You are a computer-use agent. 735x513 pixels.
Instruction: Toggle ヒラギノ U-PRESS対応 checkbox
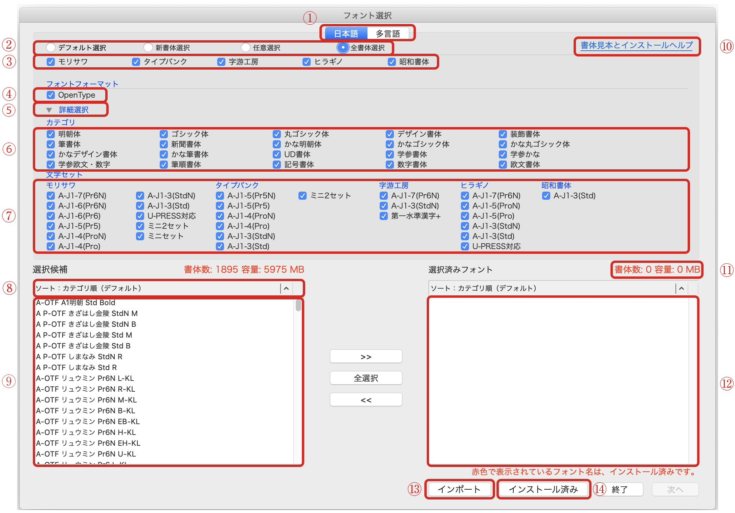coord(465,246)
